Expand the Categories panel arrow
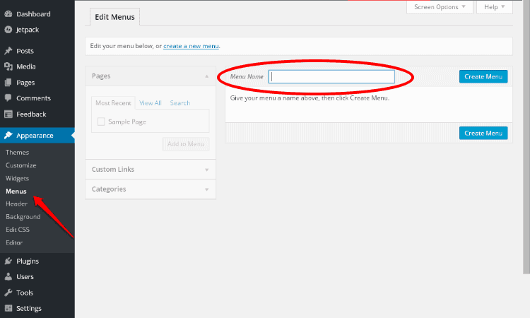 (x=206, y=189)
